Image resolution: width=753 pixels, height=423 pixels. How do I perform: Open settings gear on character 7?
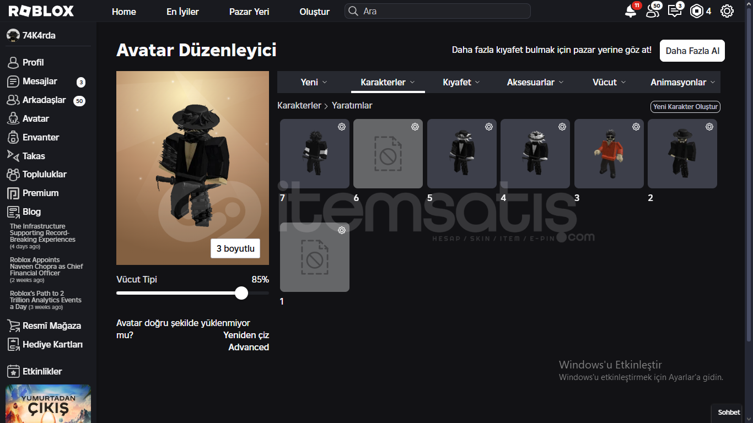point(342,127)
